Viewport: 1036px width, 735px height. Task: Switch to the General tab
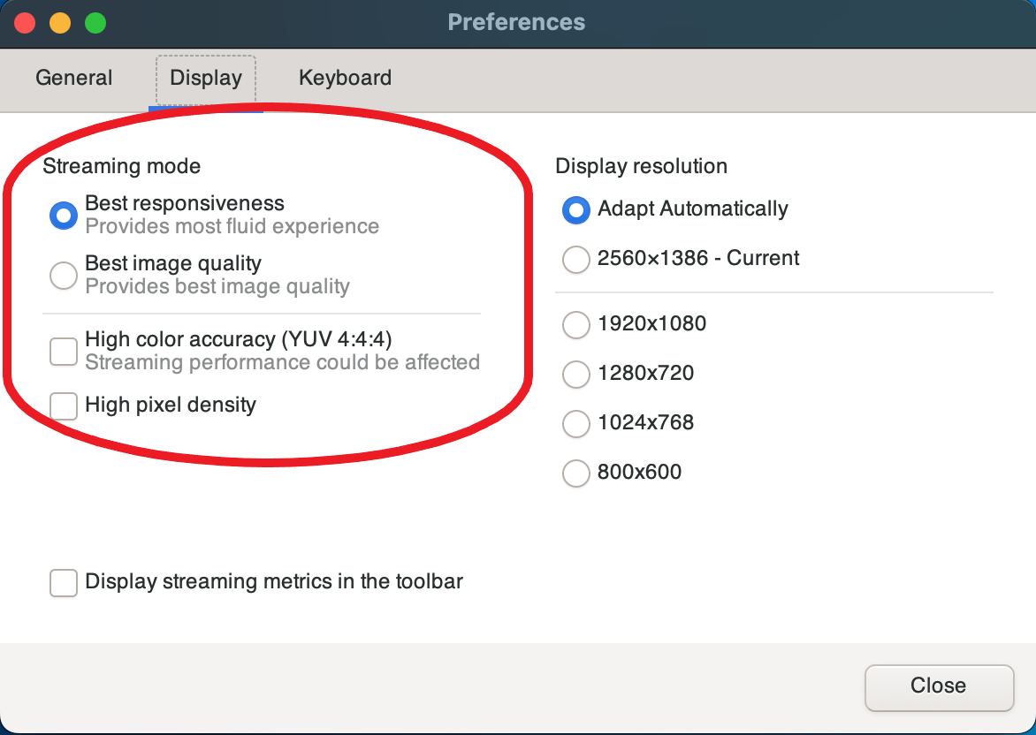pos(73,79)
